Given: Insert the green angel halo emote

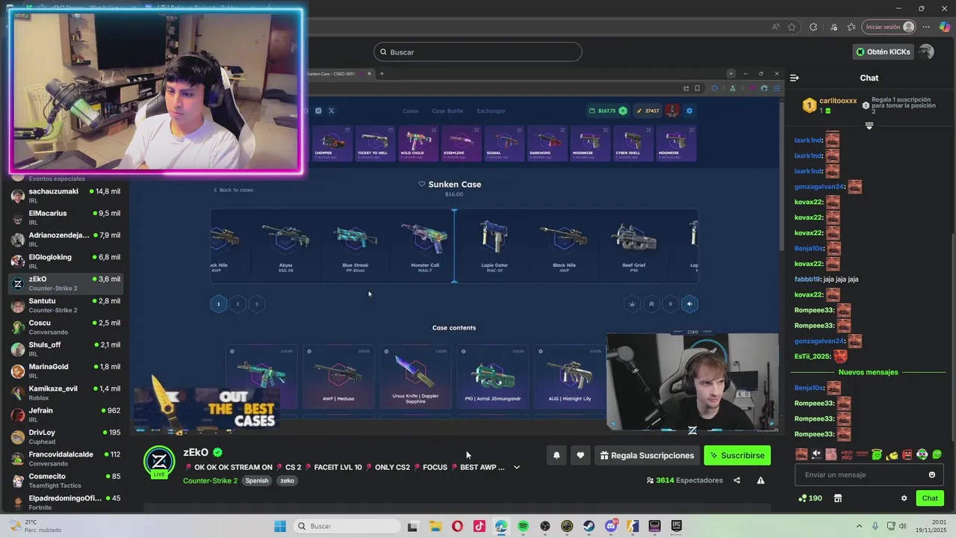Looking at the screenshot, I should tap(877, 454).
